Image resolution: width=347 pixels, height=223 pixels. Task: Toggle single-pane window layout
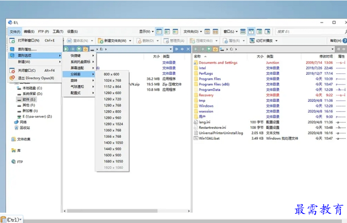(x=243, y=31)
